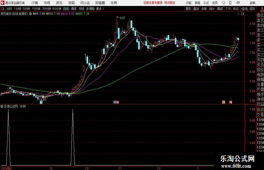Screen dimensions: 264x170
Task: Open the 乐淘公式网 sub-indicator dropdown arrow
Action: pyautogui.click(x=2, y=106)
